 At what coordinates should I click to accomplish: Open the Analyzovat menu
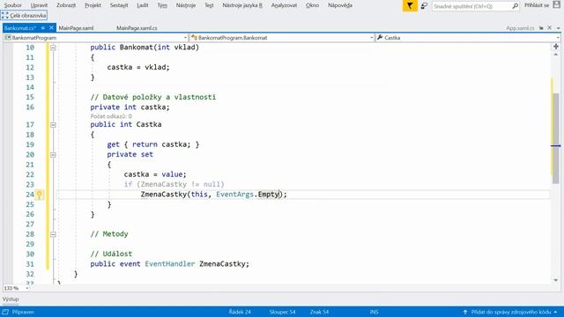coord(284,5)
